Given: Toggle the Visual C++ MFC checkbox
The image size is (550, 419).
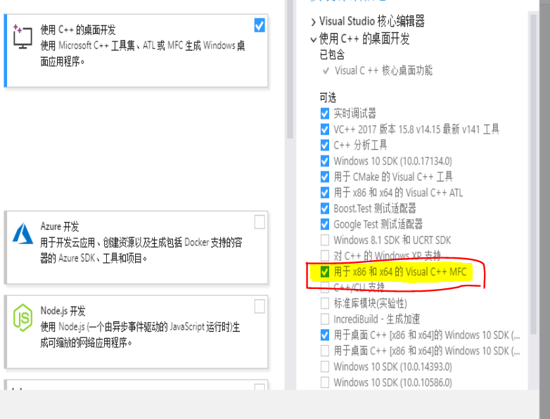Looking at the screenshot, I should pos(325,272).
